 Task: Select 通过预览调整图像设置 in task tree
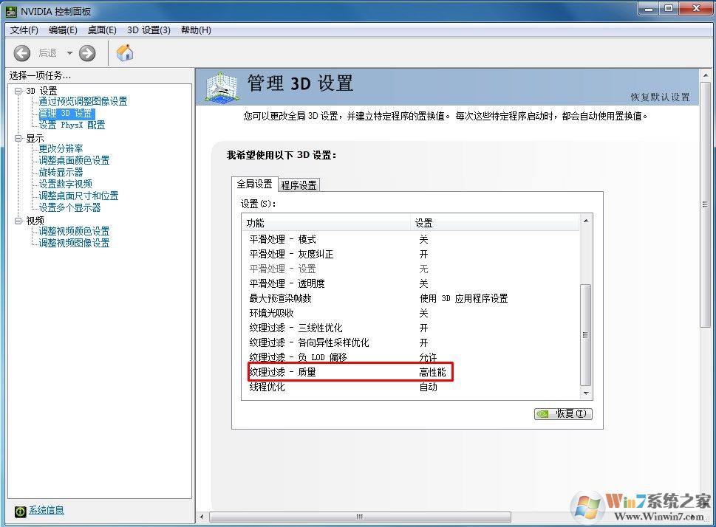(83, 101)
